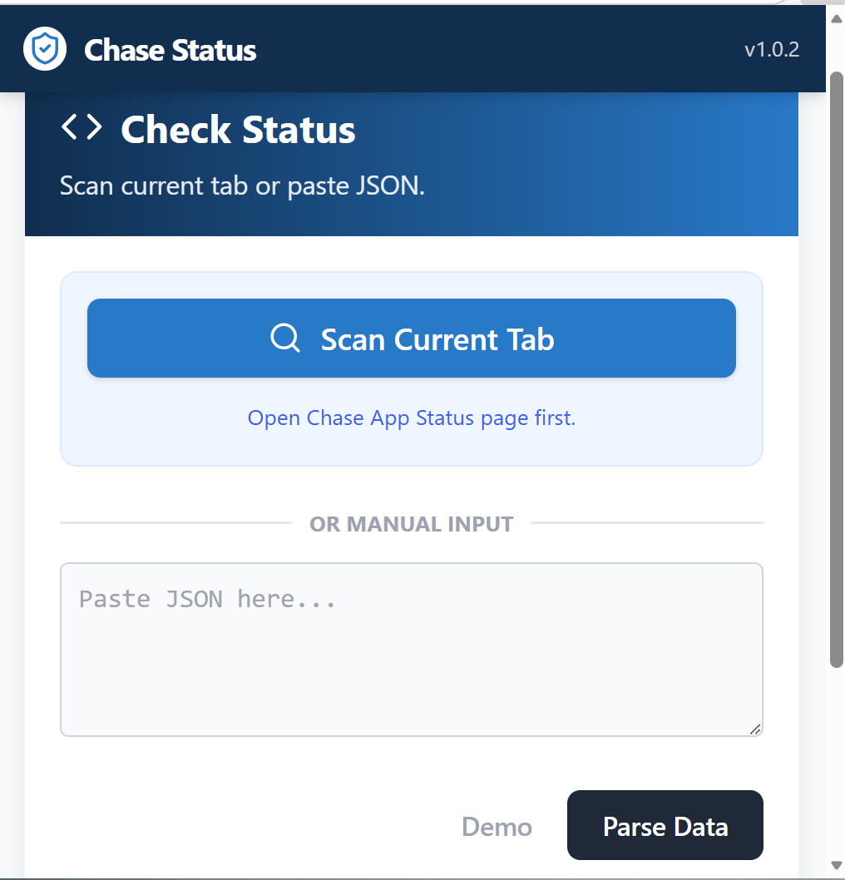Image resolution: width=845 pixels, height=880 pixels.
Task: Click the Chase Status title text
Action: [170, 50]
